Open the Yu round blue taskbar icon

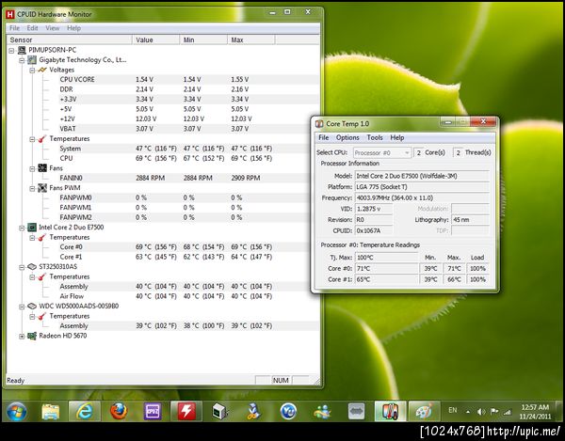[x=288, y=411]
